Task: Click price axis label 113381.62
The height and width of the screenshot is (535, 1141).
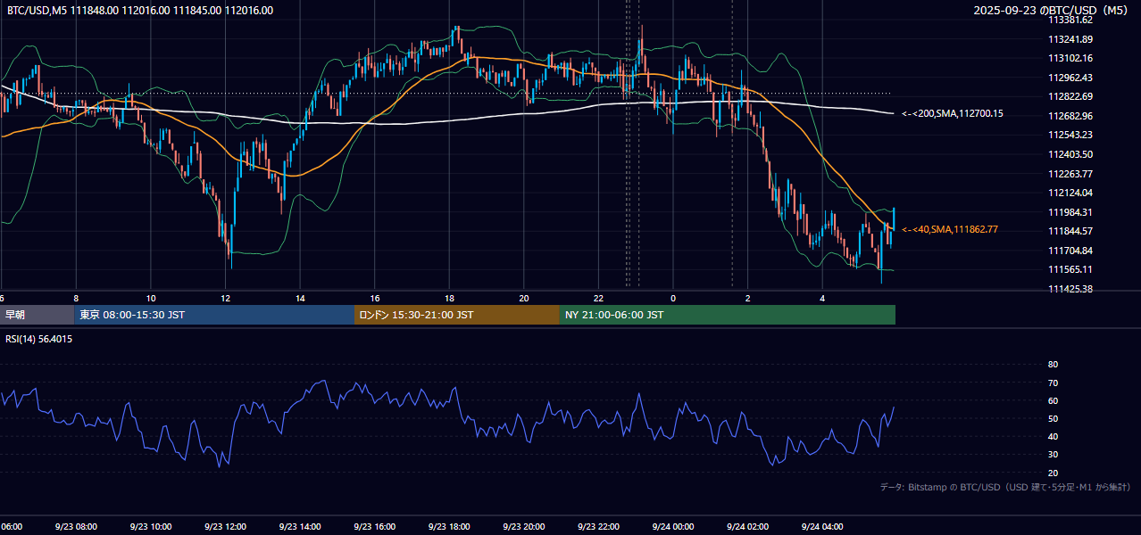Action: click(x=1070, y=20)
